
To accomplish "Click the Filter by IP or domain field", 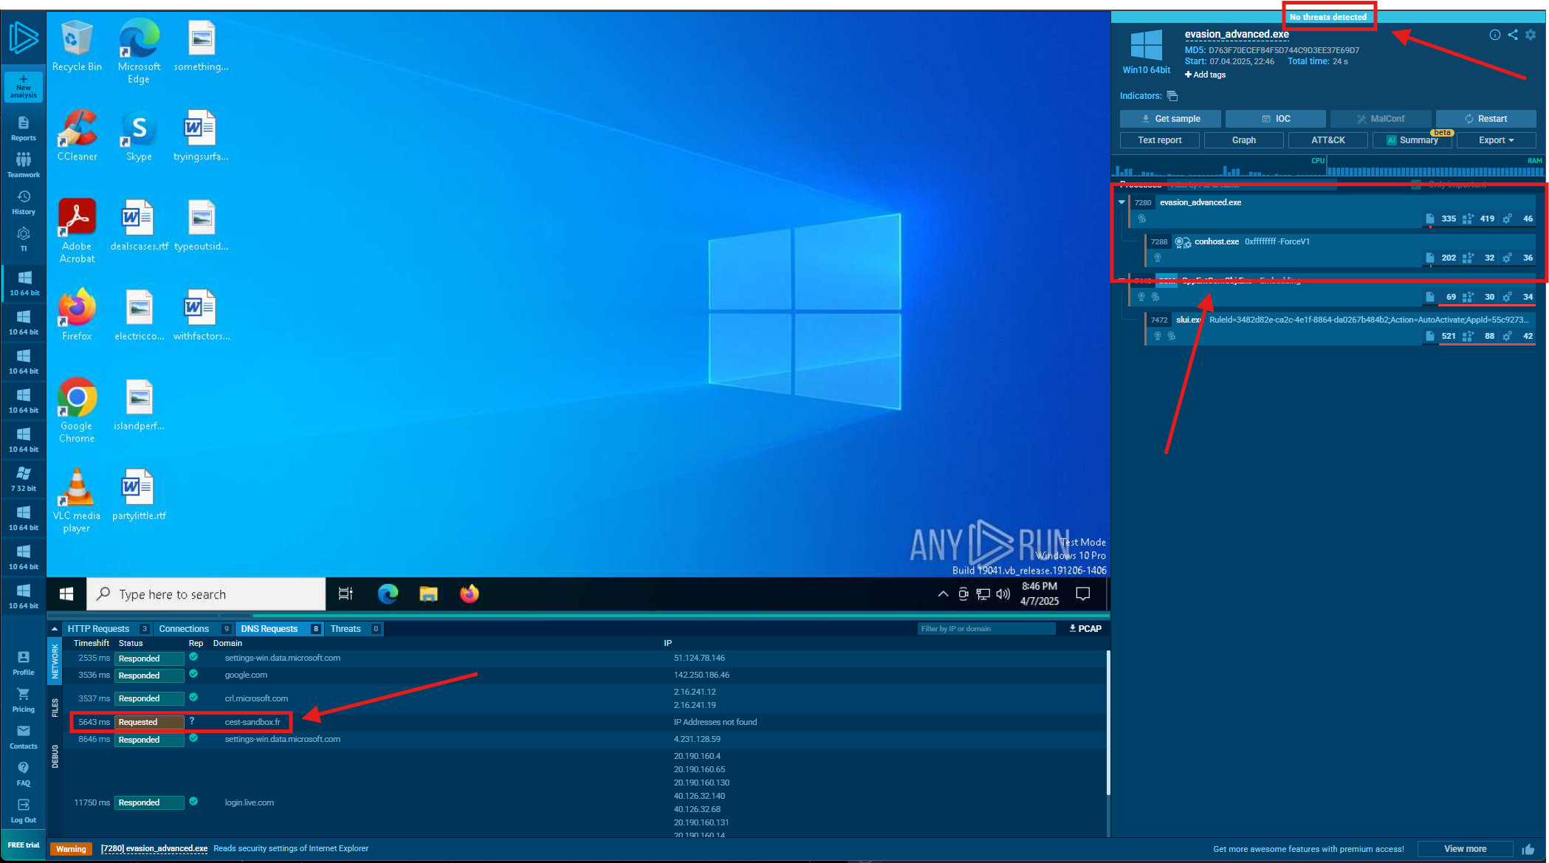I will click(x=986, y=629).
